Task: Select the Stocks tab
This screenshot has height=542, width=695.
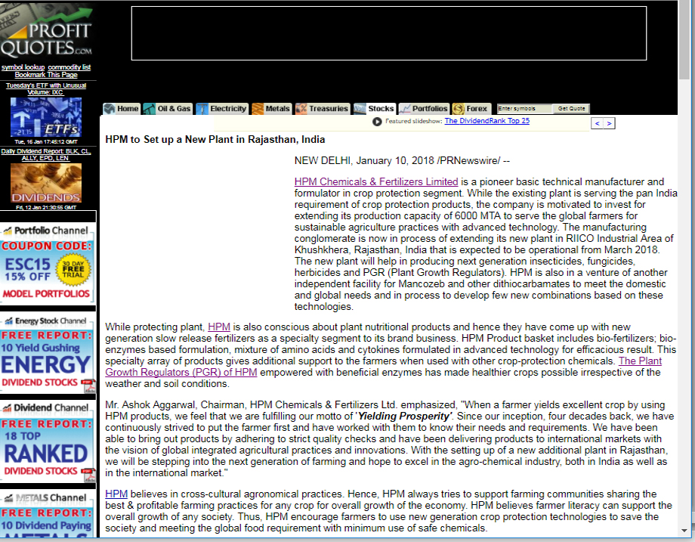Action: pos(374,109)
